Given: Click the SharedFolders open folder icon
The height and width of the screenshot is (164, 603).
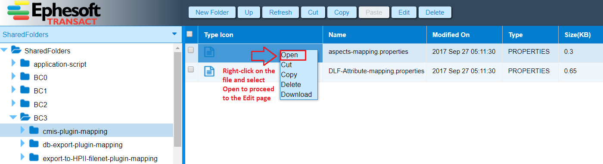Looking at the screenshot, I should tap(16, 50).
